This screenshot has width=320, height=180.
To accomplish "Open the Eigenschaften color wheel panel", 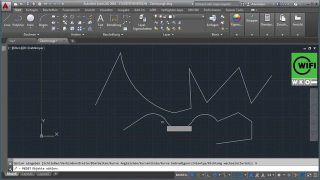I will coord(236,20).
